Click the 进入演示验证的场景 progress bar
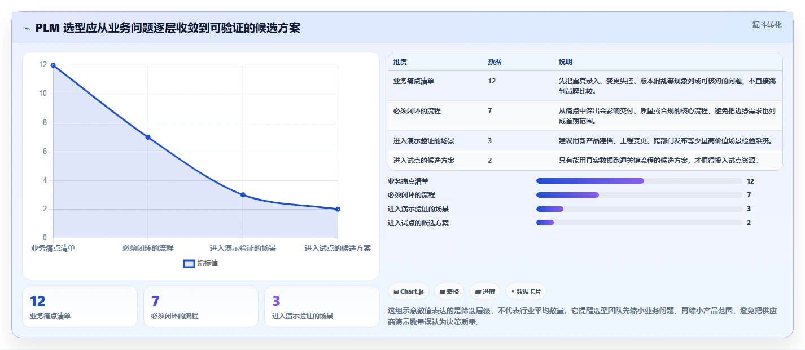 pos(639,209)
